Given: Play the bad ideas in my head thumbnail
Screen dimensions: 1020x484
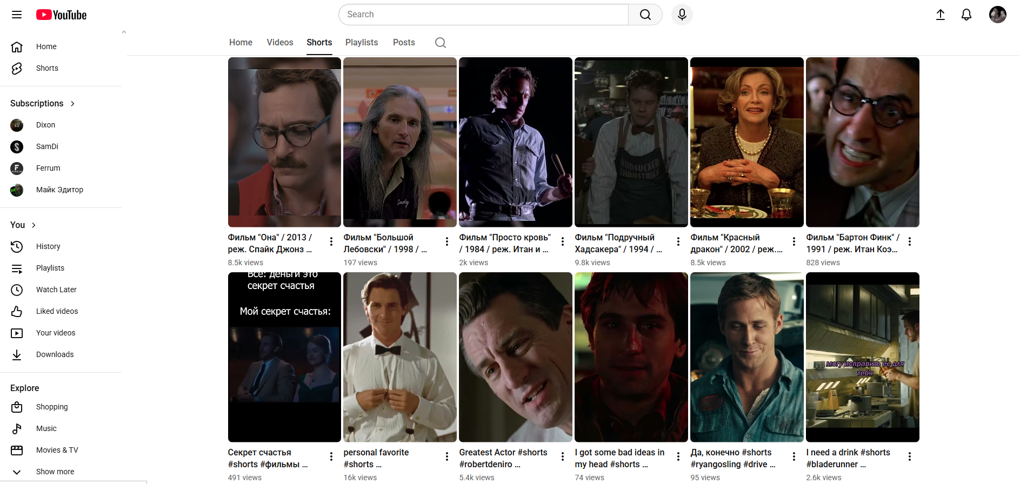Looking at the screenshot, I should [631, 357].
